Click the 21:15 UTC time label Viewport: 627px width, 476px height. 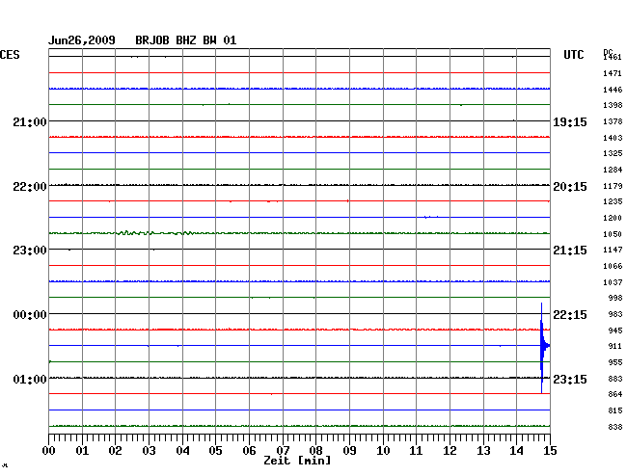[x=570, y=251]
